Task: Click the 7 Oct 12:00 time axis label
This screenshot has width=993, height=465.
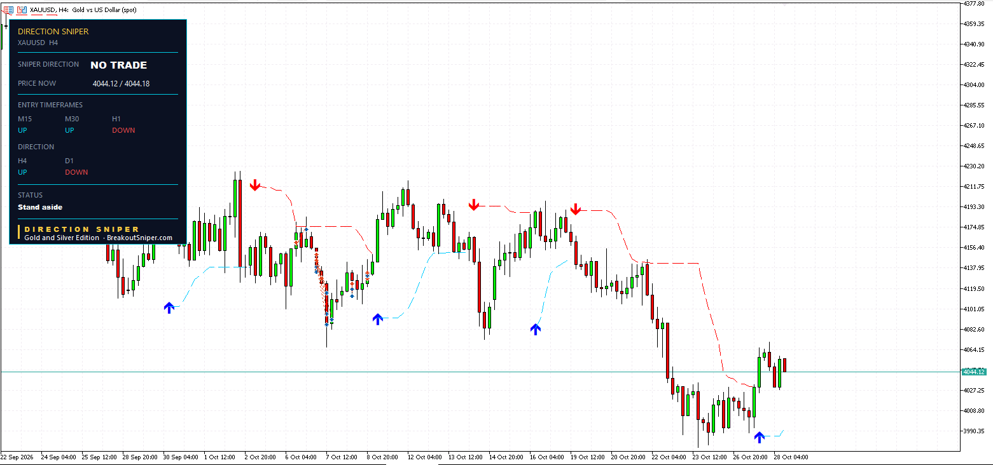Action: click(x=342, y=457)
